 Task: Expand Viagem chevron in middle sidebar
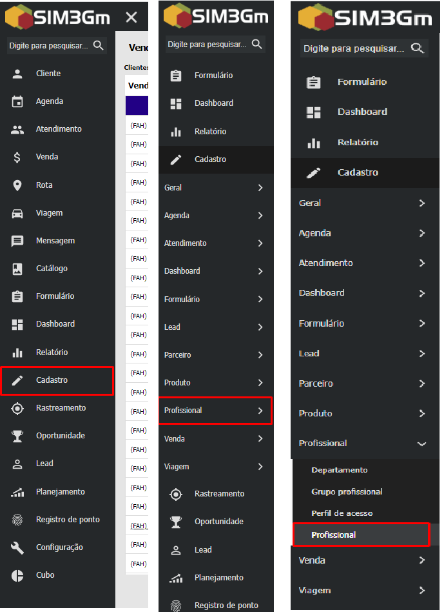coord(260,467)
